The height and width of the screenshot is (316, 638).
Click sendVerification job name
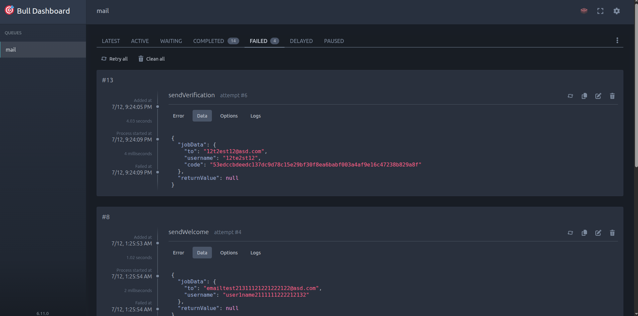[x=192, y=95]
